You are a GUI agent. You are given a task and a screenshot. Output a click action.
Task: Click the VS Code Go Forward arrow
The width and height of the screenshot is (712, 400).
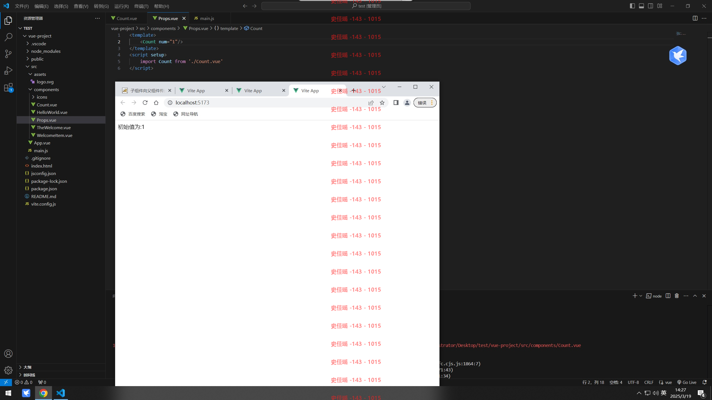tap(254, 6)
